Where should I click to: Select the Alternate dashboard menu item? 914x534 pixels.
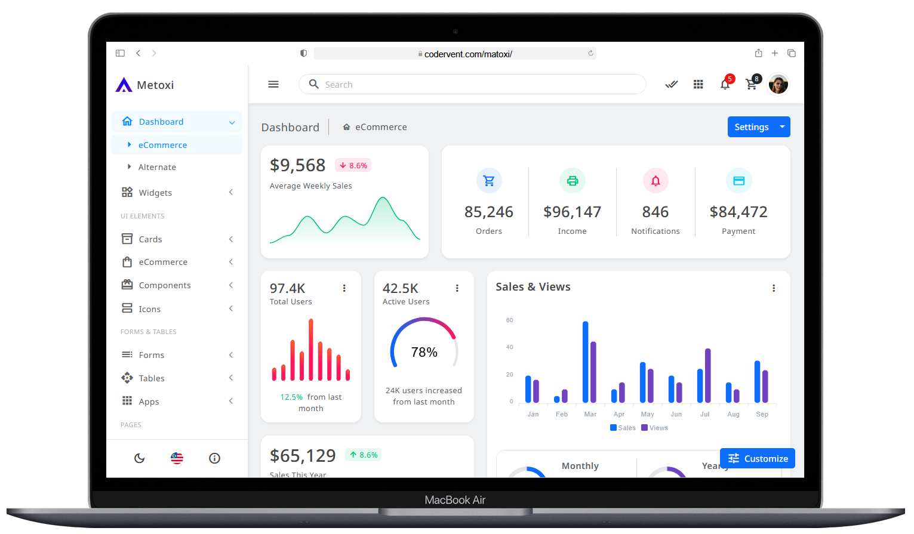(x=157, y=168)
